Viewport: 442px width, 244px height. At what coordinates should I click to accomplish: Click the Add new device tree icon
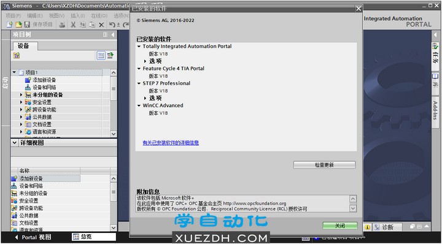tap(28, 80)
